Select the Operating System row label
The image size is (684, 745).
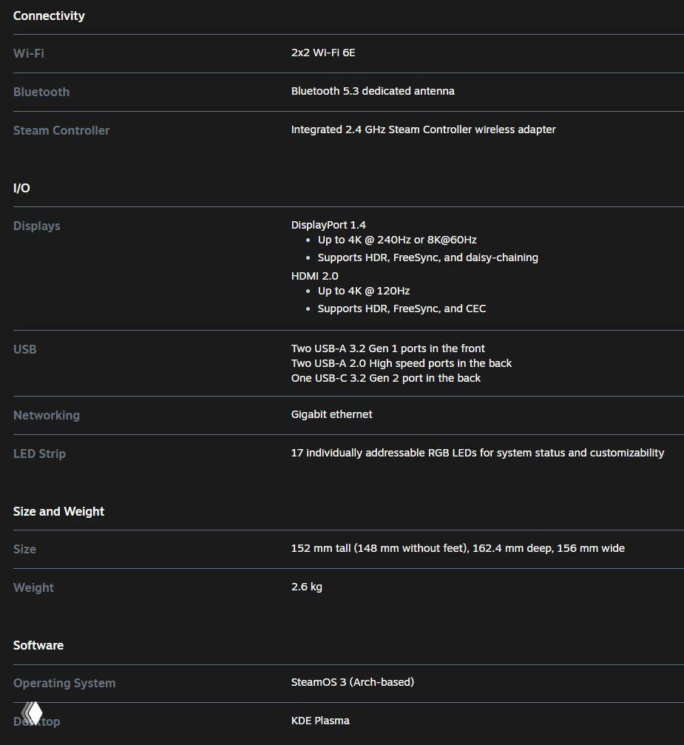64,683
